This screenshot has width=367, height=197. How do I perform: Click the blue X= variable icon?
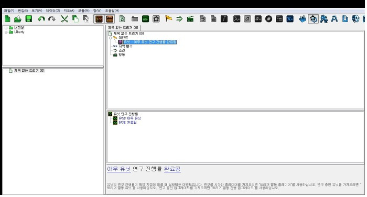click(290, 19)
